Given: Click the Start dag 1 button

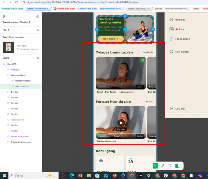Looking at the screenshot, I should [x=110, y=39].
